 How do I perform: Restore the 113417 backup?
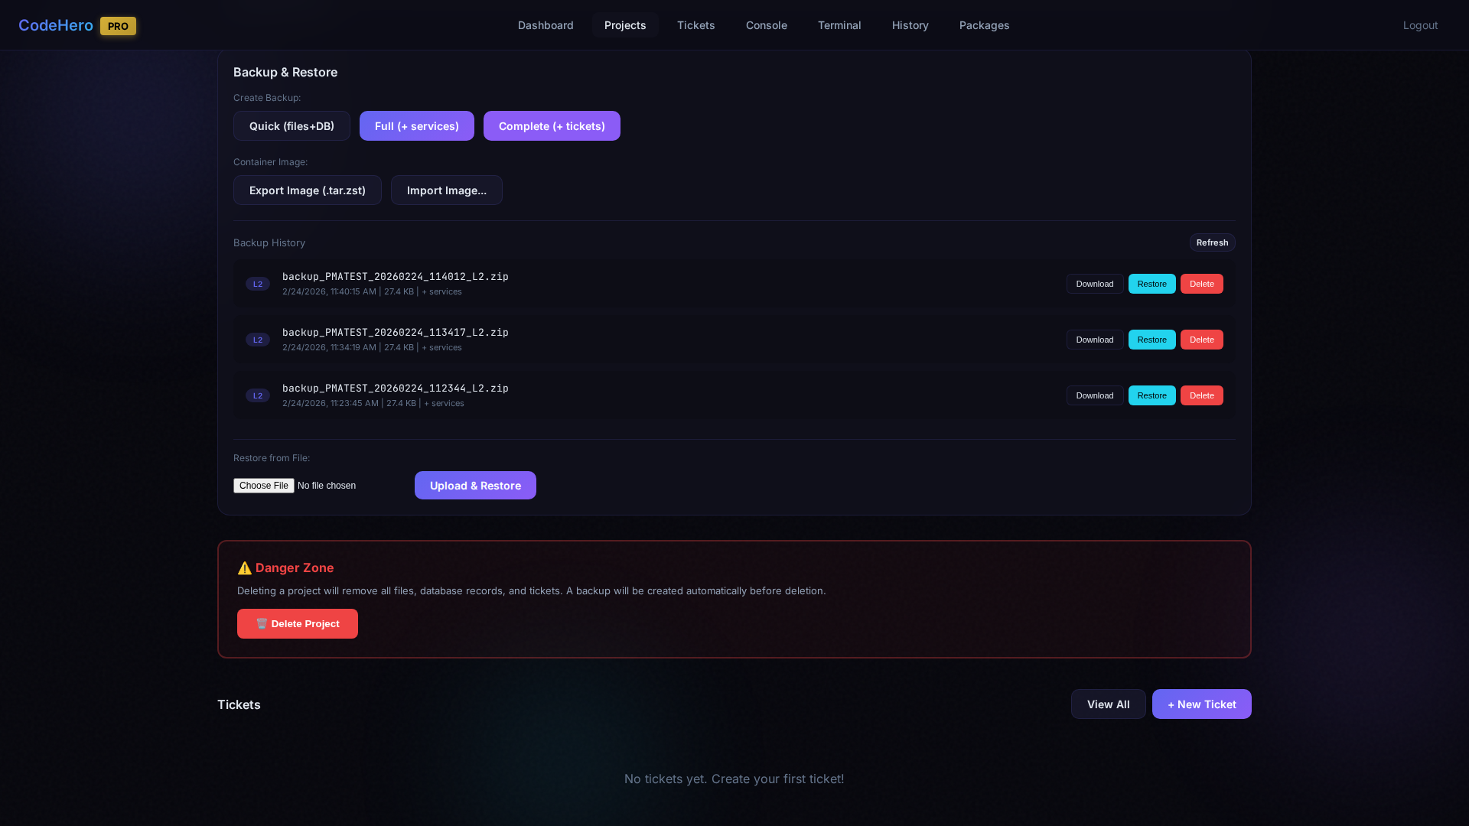1151,340
